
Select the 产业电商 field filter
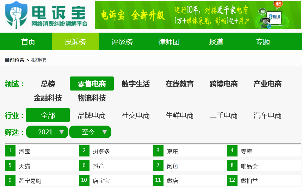coord(267,84)
